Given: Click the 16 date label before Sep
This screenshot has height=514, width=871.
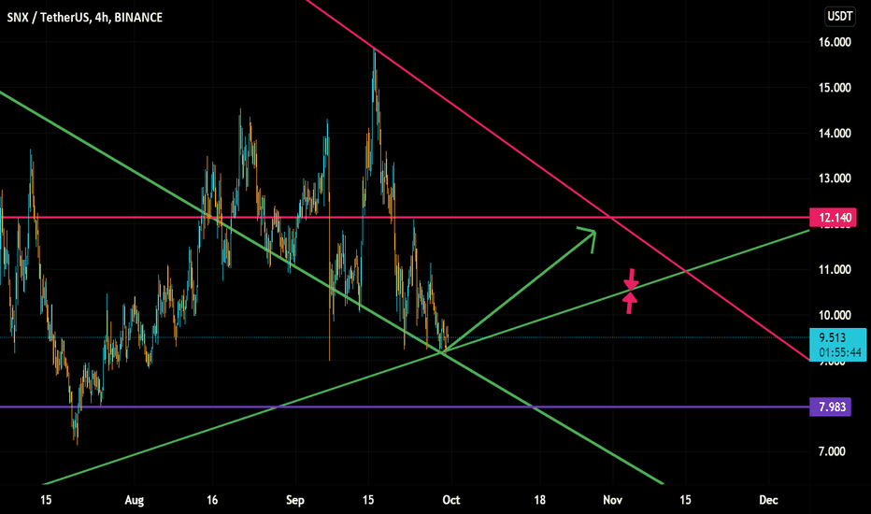Looking at the screenshot, I should pyautogui.click(x=212, y=500).
